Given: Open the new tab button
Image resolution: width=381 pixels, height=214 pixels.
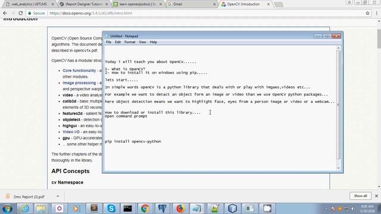Looking at the screenshot, I should click(279, 4).
